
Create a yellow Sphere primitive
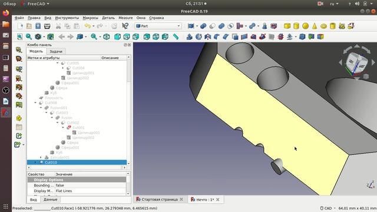point(305,26)
